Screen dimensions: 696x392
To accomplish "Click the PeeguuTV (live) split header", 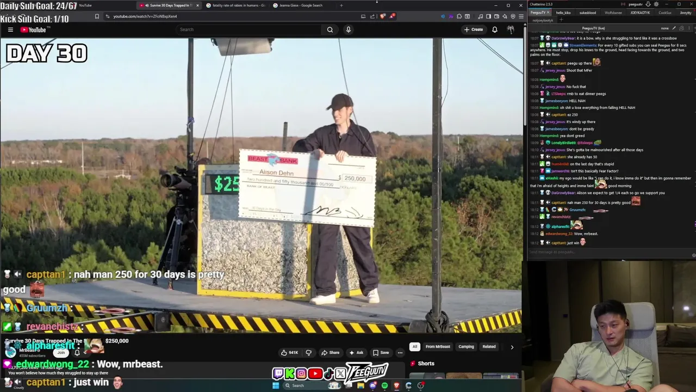I will 593,28.
